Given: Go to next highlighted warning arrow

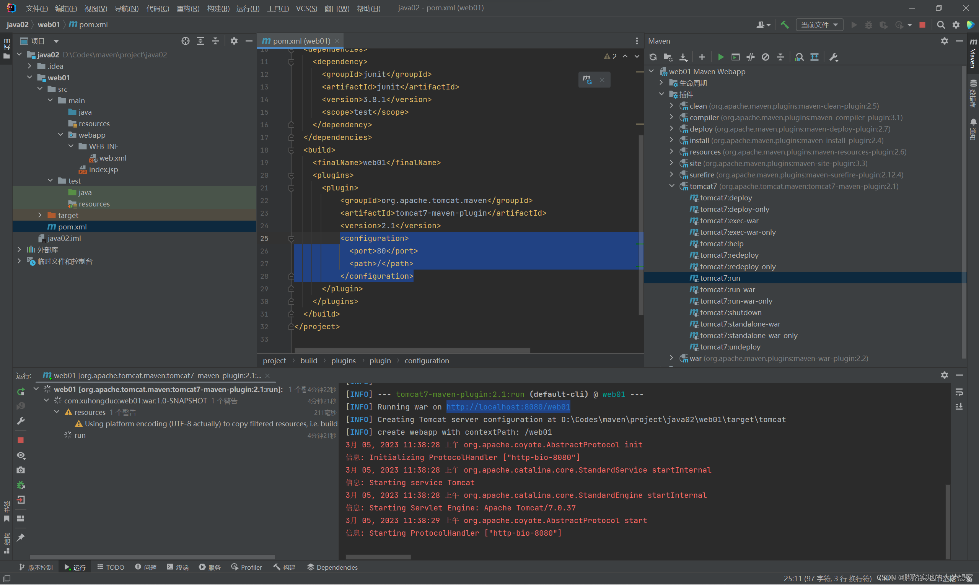Looking at the screenshot, I should pos(637,57).
